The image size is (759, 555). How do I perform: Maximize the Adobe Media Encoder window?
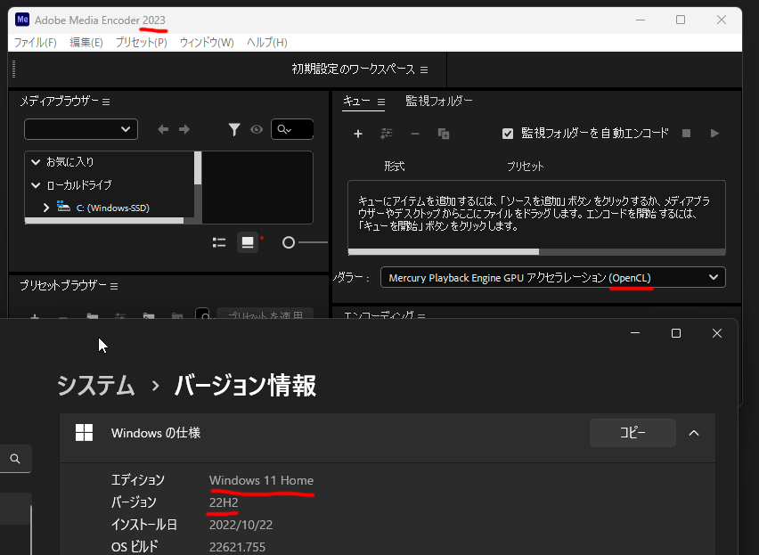tap(681, 20)
